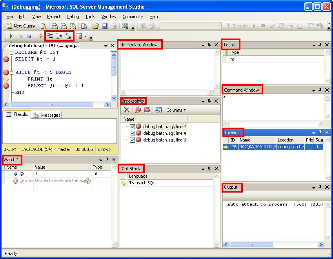Select the debug batch.sql editor tab
Screen dimensions: 333x259
coord(44,46)
